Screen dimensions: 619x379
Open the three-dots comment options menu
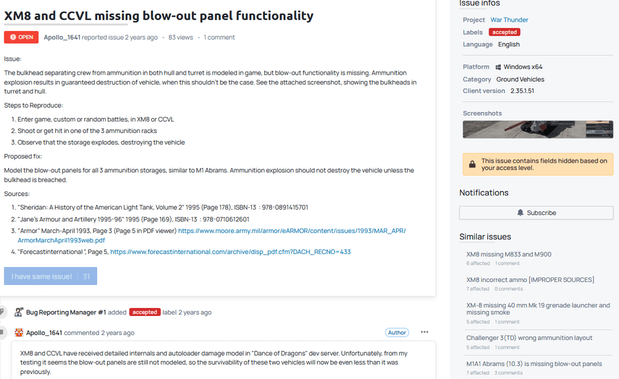(425, 332)
